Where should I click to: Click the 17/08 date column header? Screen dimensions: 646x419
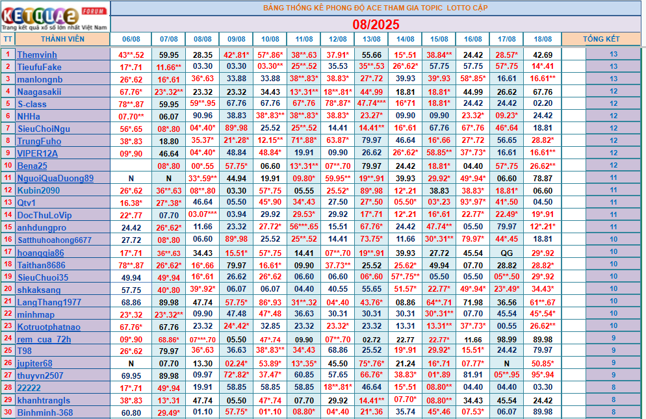507,39
